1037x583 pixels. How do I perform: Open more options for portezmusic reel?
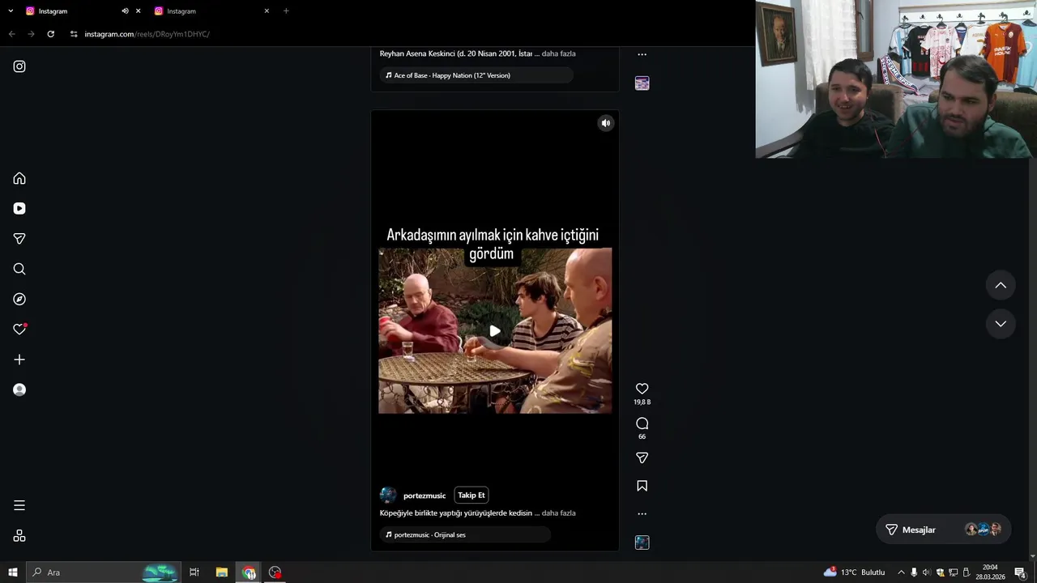click(x=642, y=513)
